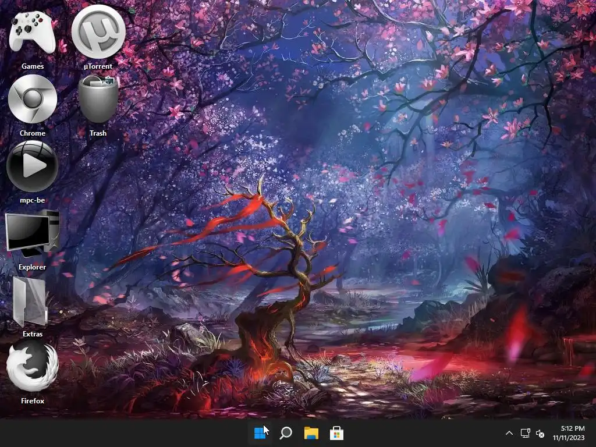Open File Explorer from the taskbar
The height and width of the screenshot is (447, 596).
pyautogui.click(x=311, y=433)
